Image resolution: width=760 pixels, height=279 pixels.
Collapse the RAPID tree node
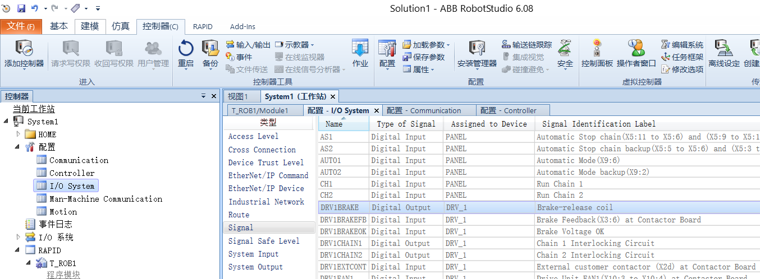(x=19, y=250)
